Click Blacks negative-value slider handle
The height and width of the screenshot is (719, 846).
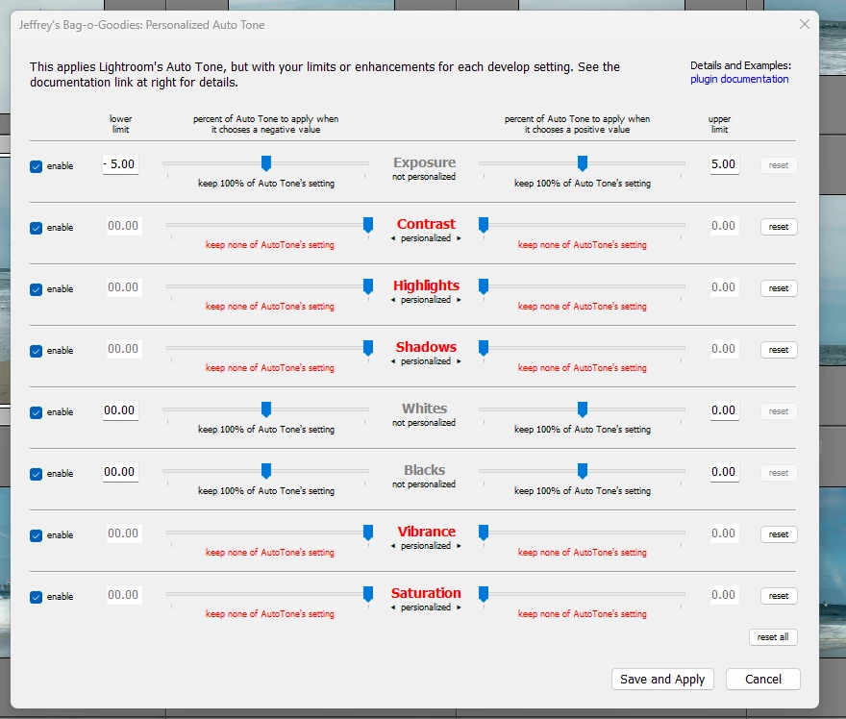point(266,470)
